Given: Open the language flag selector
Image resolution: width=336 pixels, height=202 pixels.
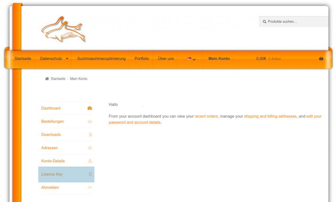Looking at the screenshot, I should pyautogui.click(x=191, y=59).
